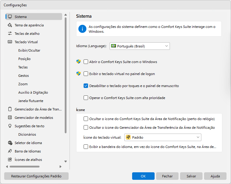Select the Posição subsection
The height and width of the screenshot is (184, 231).
point(24,59)
